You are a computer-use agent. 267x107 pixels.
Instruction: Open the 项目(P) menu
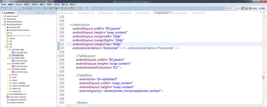click(50, 4)
